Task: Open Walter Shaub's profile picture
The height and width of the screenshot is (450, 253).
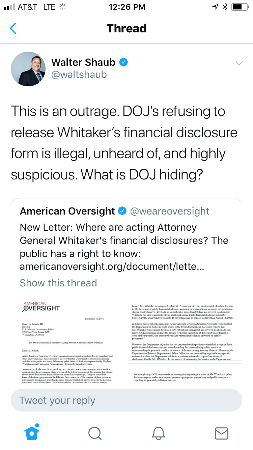Action: [28, 69]
